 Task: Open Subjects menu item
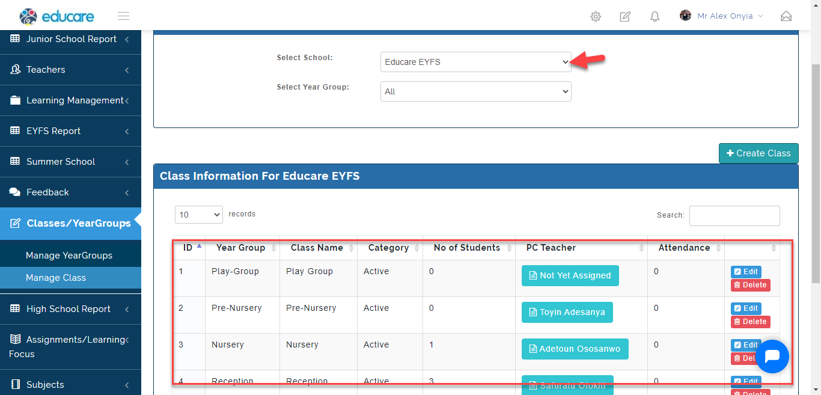pyautogui.click(x=70, y=385)
